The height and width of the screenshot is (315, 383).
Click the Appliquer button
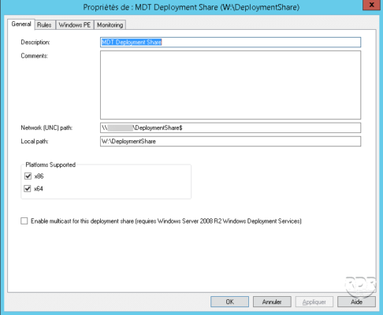(314, 302)
